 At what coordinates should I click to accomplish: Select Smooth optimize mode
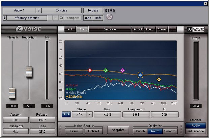170,131
